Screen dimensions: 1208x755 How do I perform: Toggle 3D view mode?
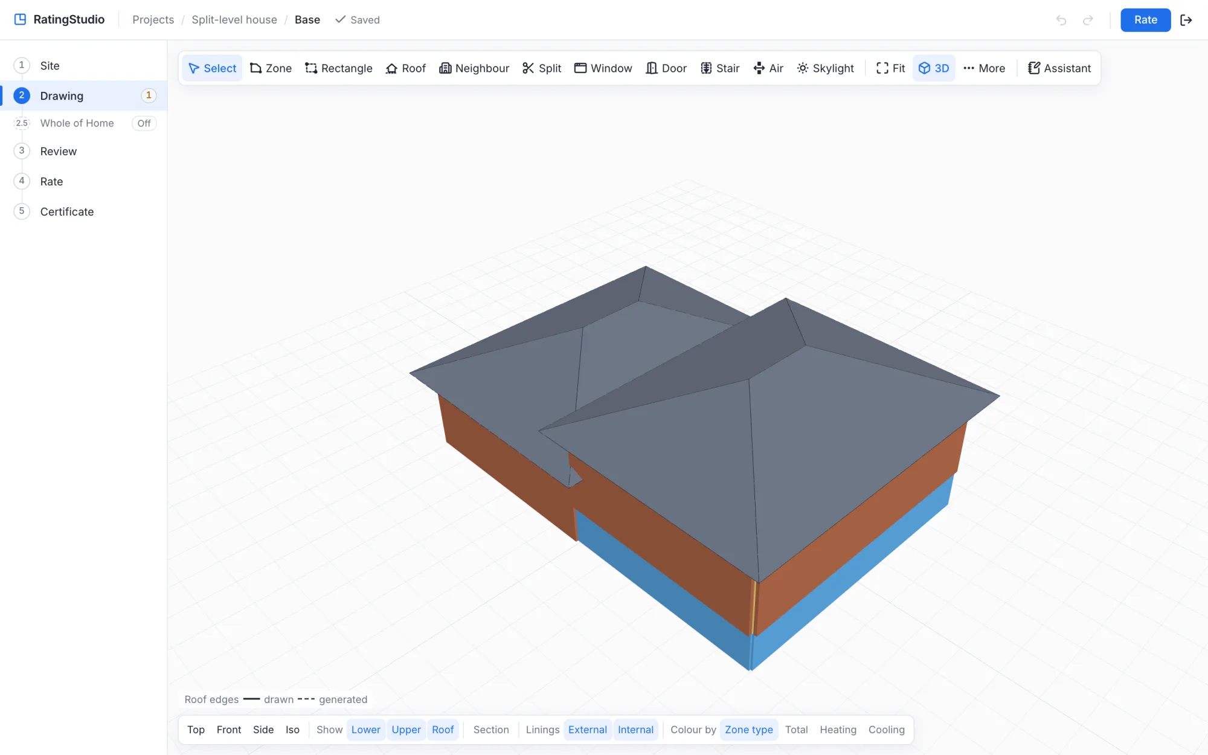click(x=934, y=68)
